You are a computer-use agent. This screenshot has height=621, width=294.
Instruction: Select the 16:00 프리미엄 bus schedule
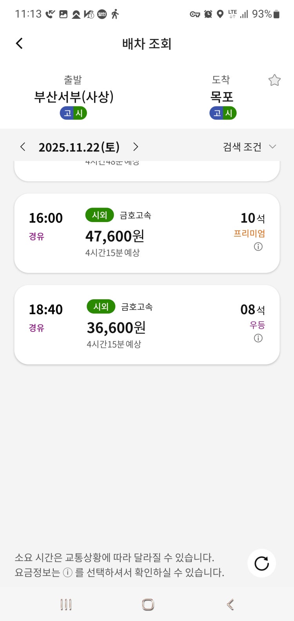point(147,233)
